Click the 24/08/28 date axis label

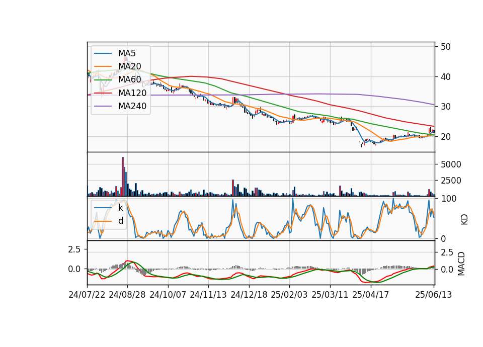(127, 295)
